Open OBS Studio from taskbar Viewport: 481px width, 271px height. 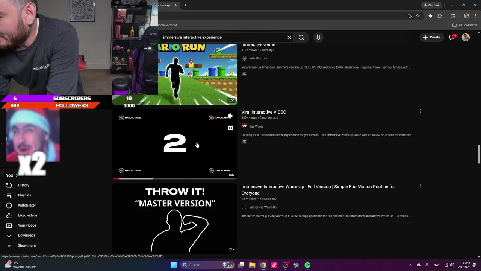(285, 265)
